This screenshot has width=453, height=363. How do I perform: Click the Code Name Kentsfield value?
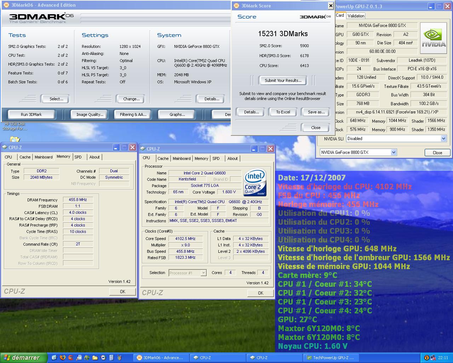coord(187,179)
